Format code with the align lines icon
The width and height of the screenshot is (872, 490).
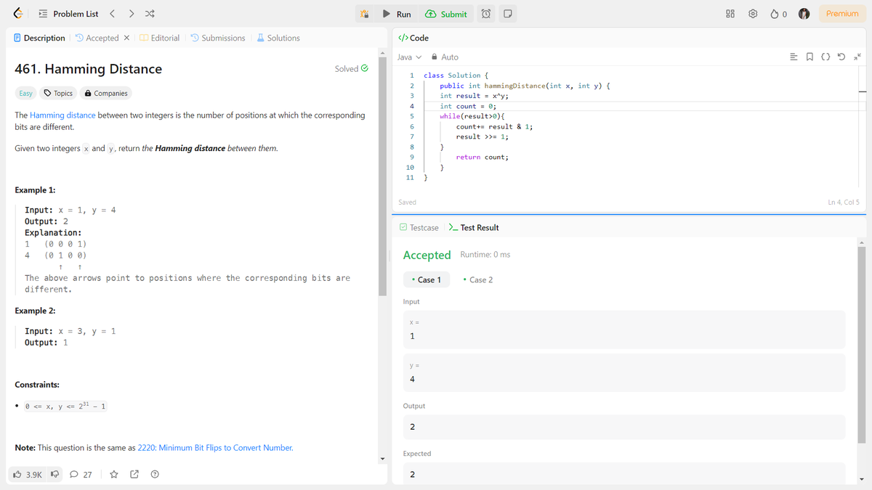click(795, 57)
